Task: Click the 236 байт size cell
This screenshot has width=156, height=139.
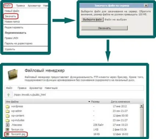Action: pyautogui.click(x=98, y=125)
